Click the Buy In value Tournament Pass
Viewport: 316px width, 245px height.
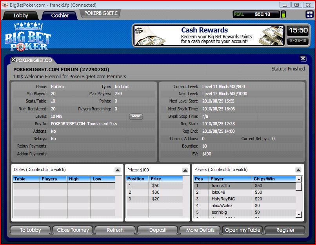click(84, 124)
